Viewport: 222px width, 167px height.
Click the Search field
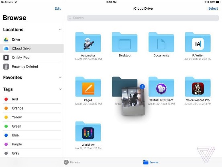[x=143, y=18]
